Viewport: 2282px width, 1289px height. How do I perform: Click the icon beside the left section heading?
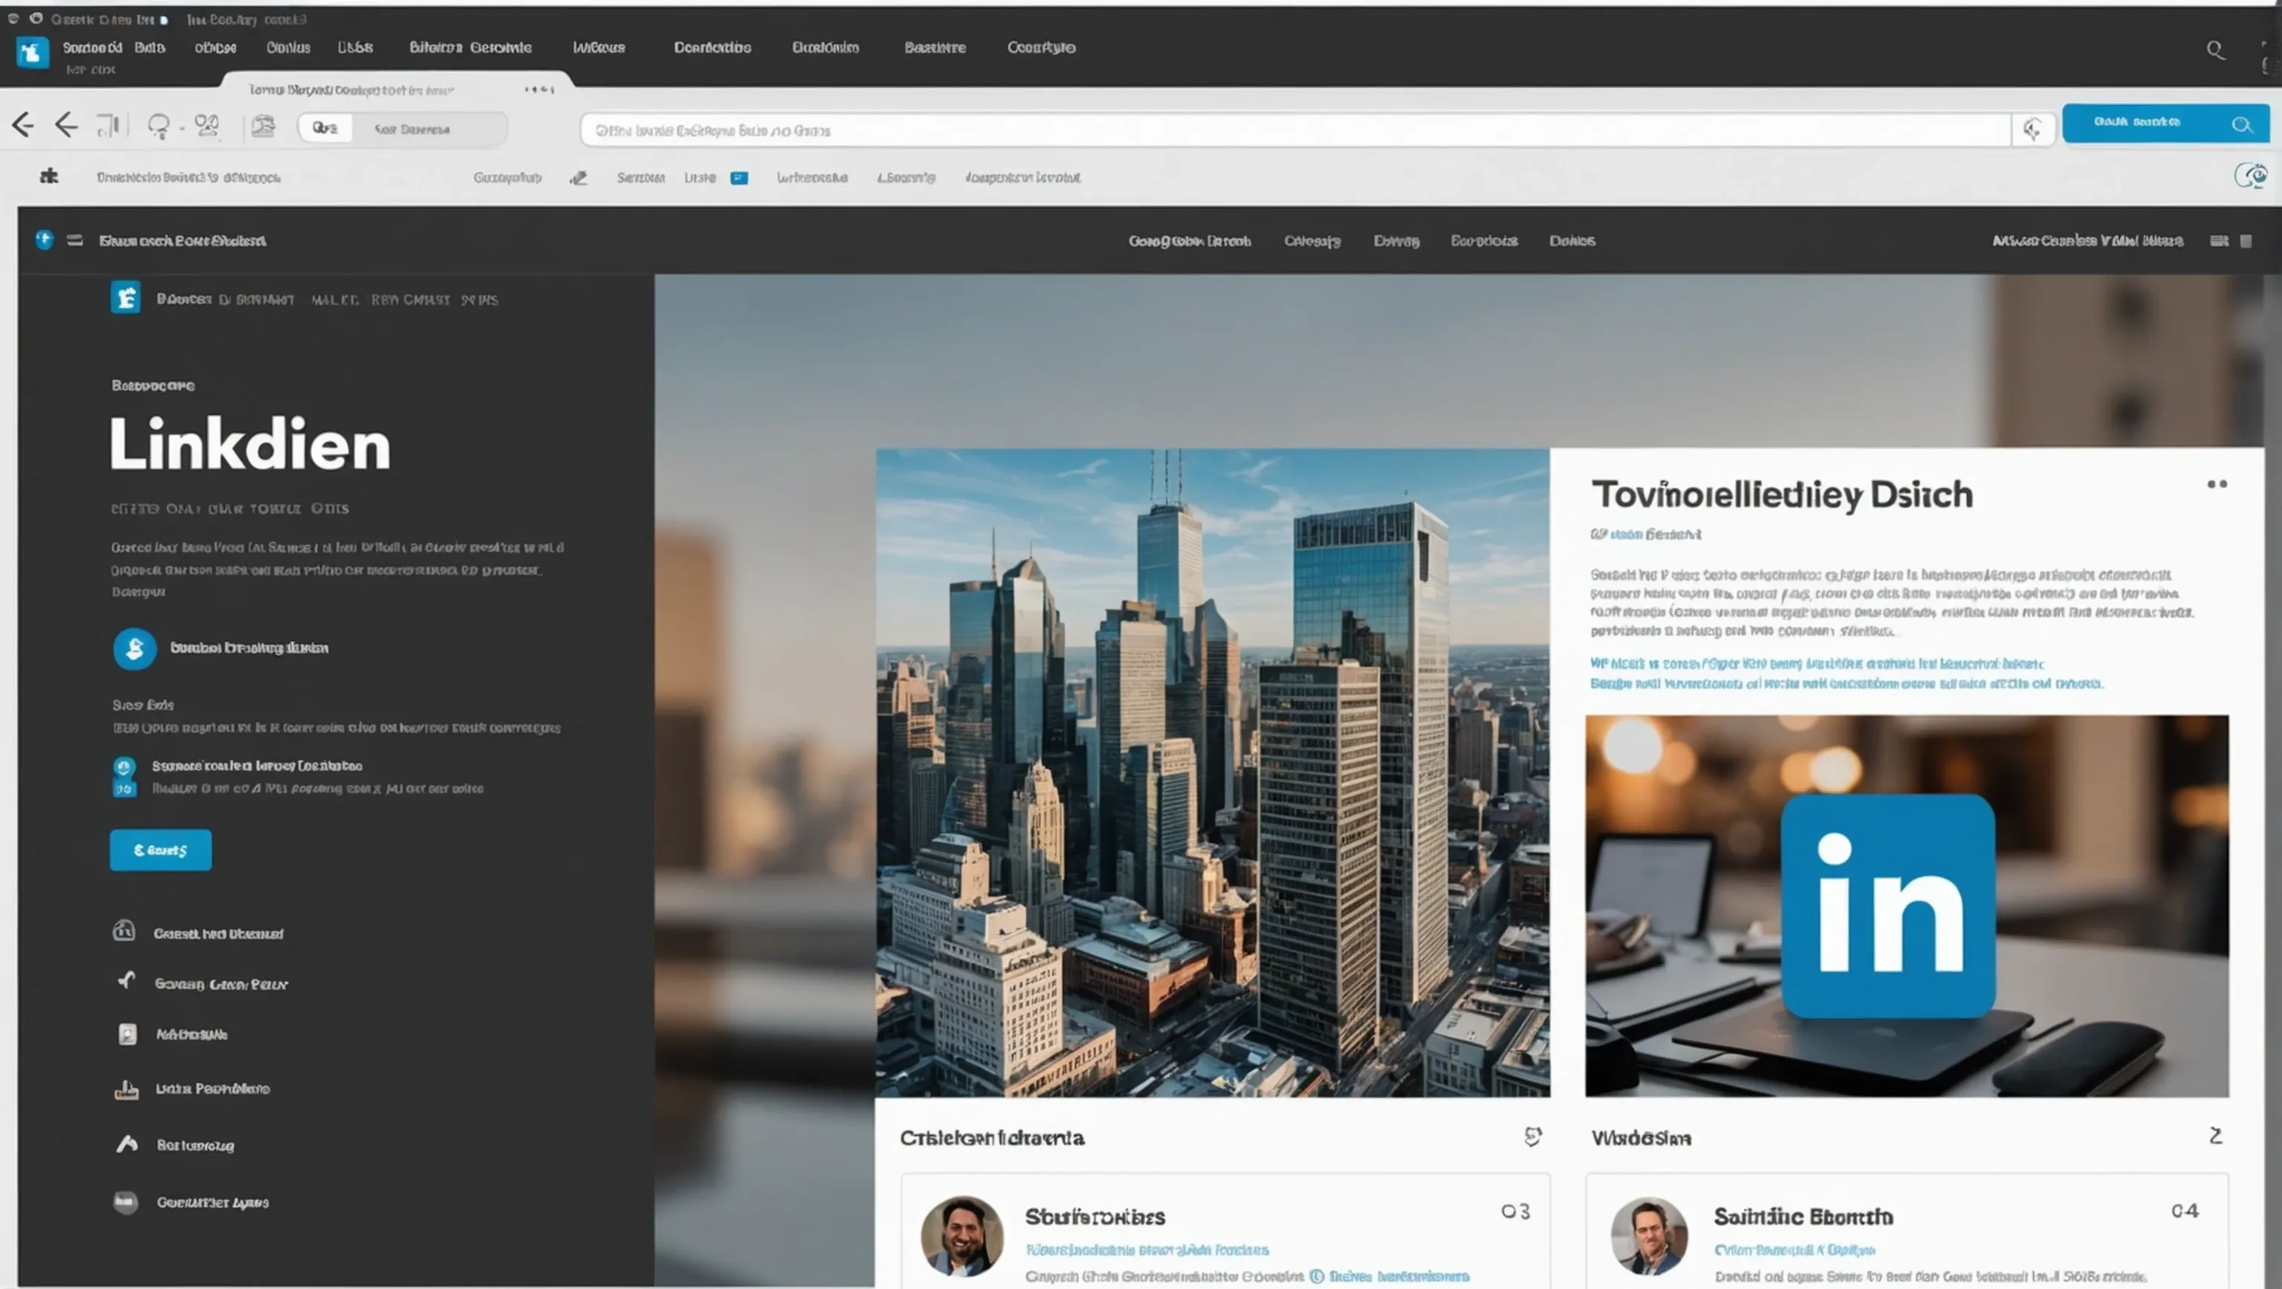click(x=1532, y=1136)
